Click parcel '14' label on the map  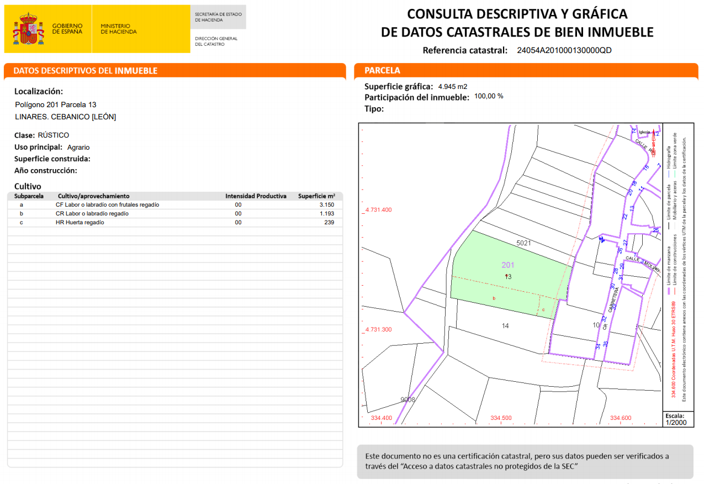point(505,326)
